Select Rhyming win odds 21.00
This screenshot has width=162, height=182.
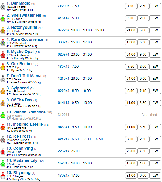point(131,175)
